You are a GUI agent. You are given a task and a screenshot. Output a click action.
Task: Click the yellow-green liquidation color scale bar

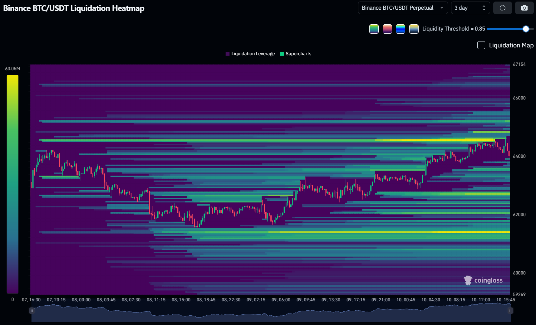point(12,184)
